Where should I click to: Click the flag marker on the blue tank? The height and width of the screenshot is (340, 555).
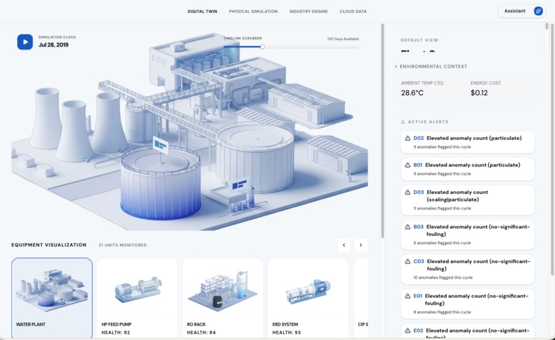click(160, 145)
